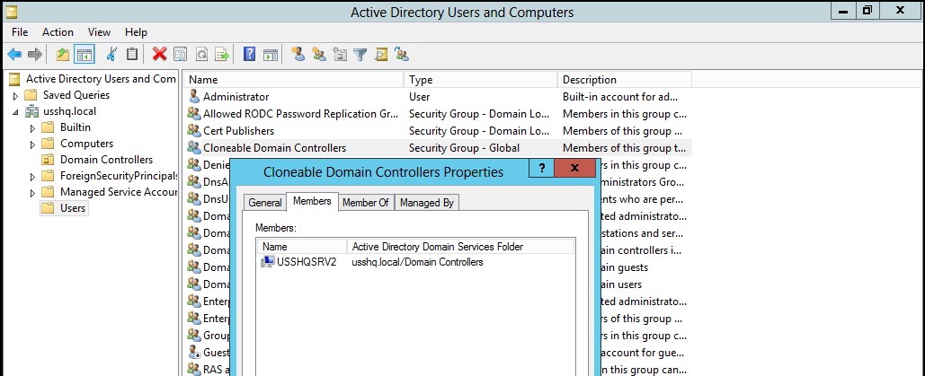Image resolution: width=925 pixels, height=376 pixels.
Task: Delete selected object with red X icon
Action: [x=159, y=55]
